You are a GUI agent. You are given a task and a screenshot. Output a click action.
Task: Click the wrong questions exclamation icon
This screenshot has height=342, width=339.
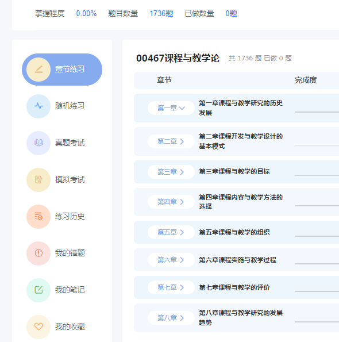38,253
